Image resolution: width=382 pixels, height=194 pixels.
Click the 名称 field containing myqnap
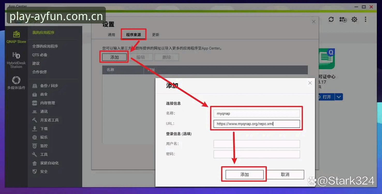pyautogui.click(x=257, y=113)
